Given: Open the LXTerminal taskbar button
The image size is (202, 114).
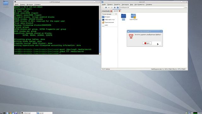Looking at the screenshot, I should pyautogui.click(x=28, y=113).
